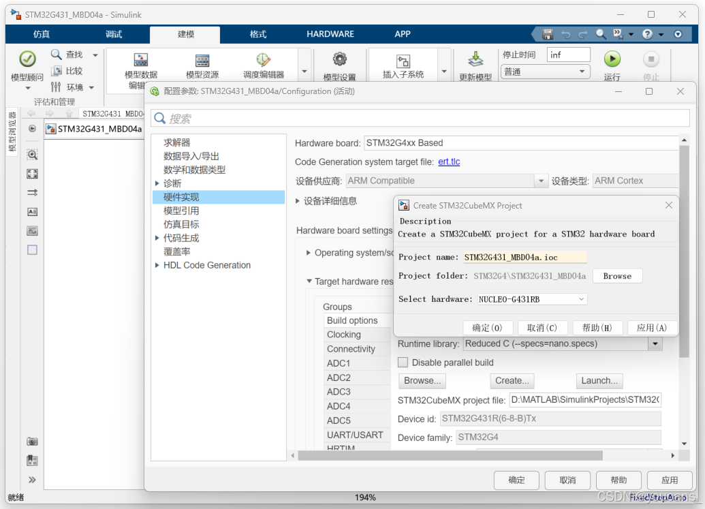Click the fit-to-view icon in canvas palette
The image size is (705, 509).
point(33,174)
